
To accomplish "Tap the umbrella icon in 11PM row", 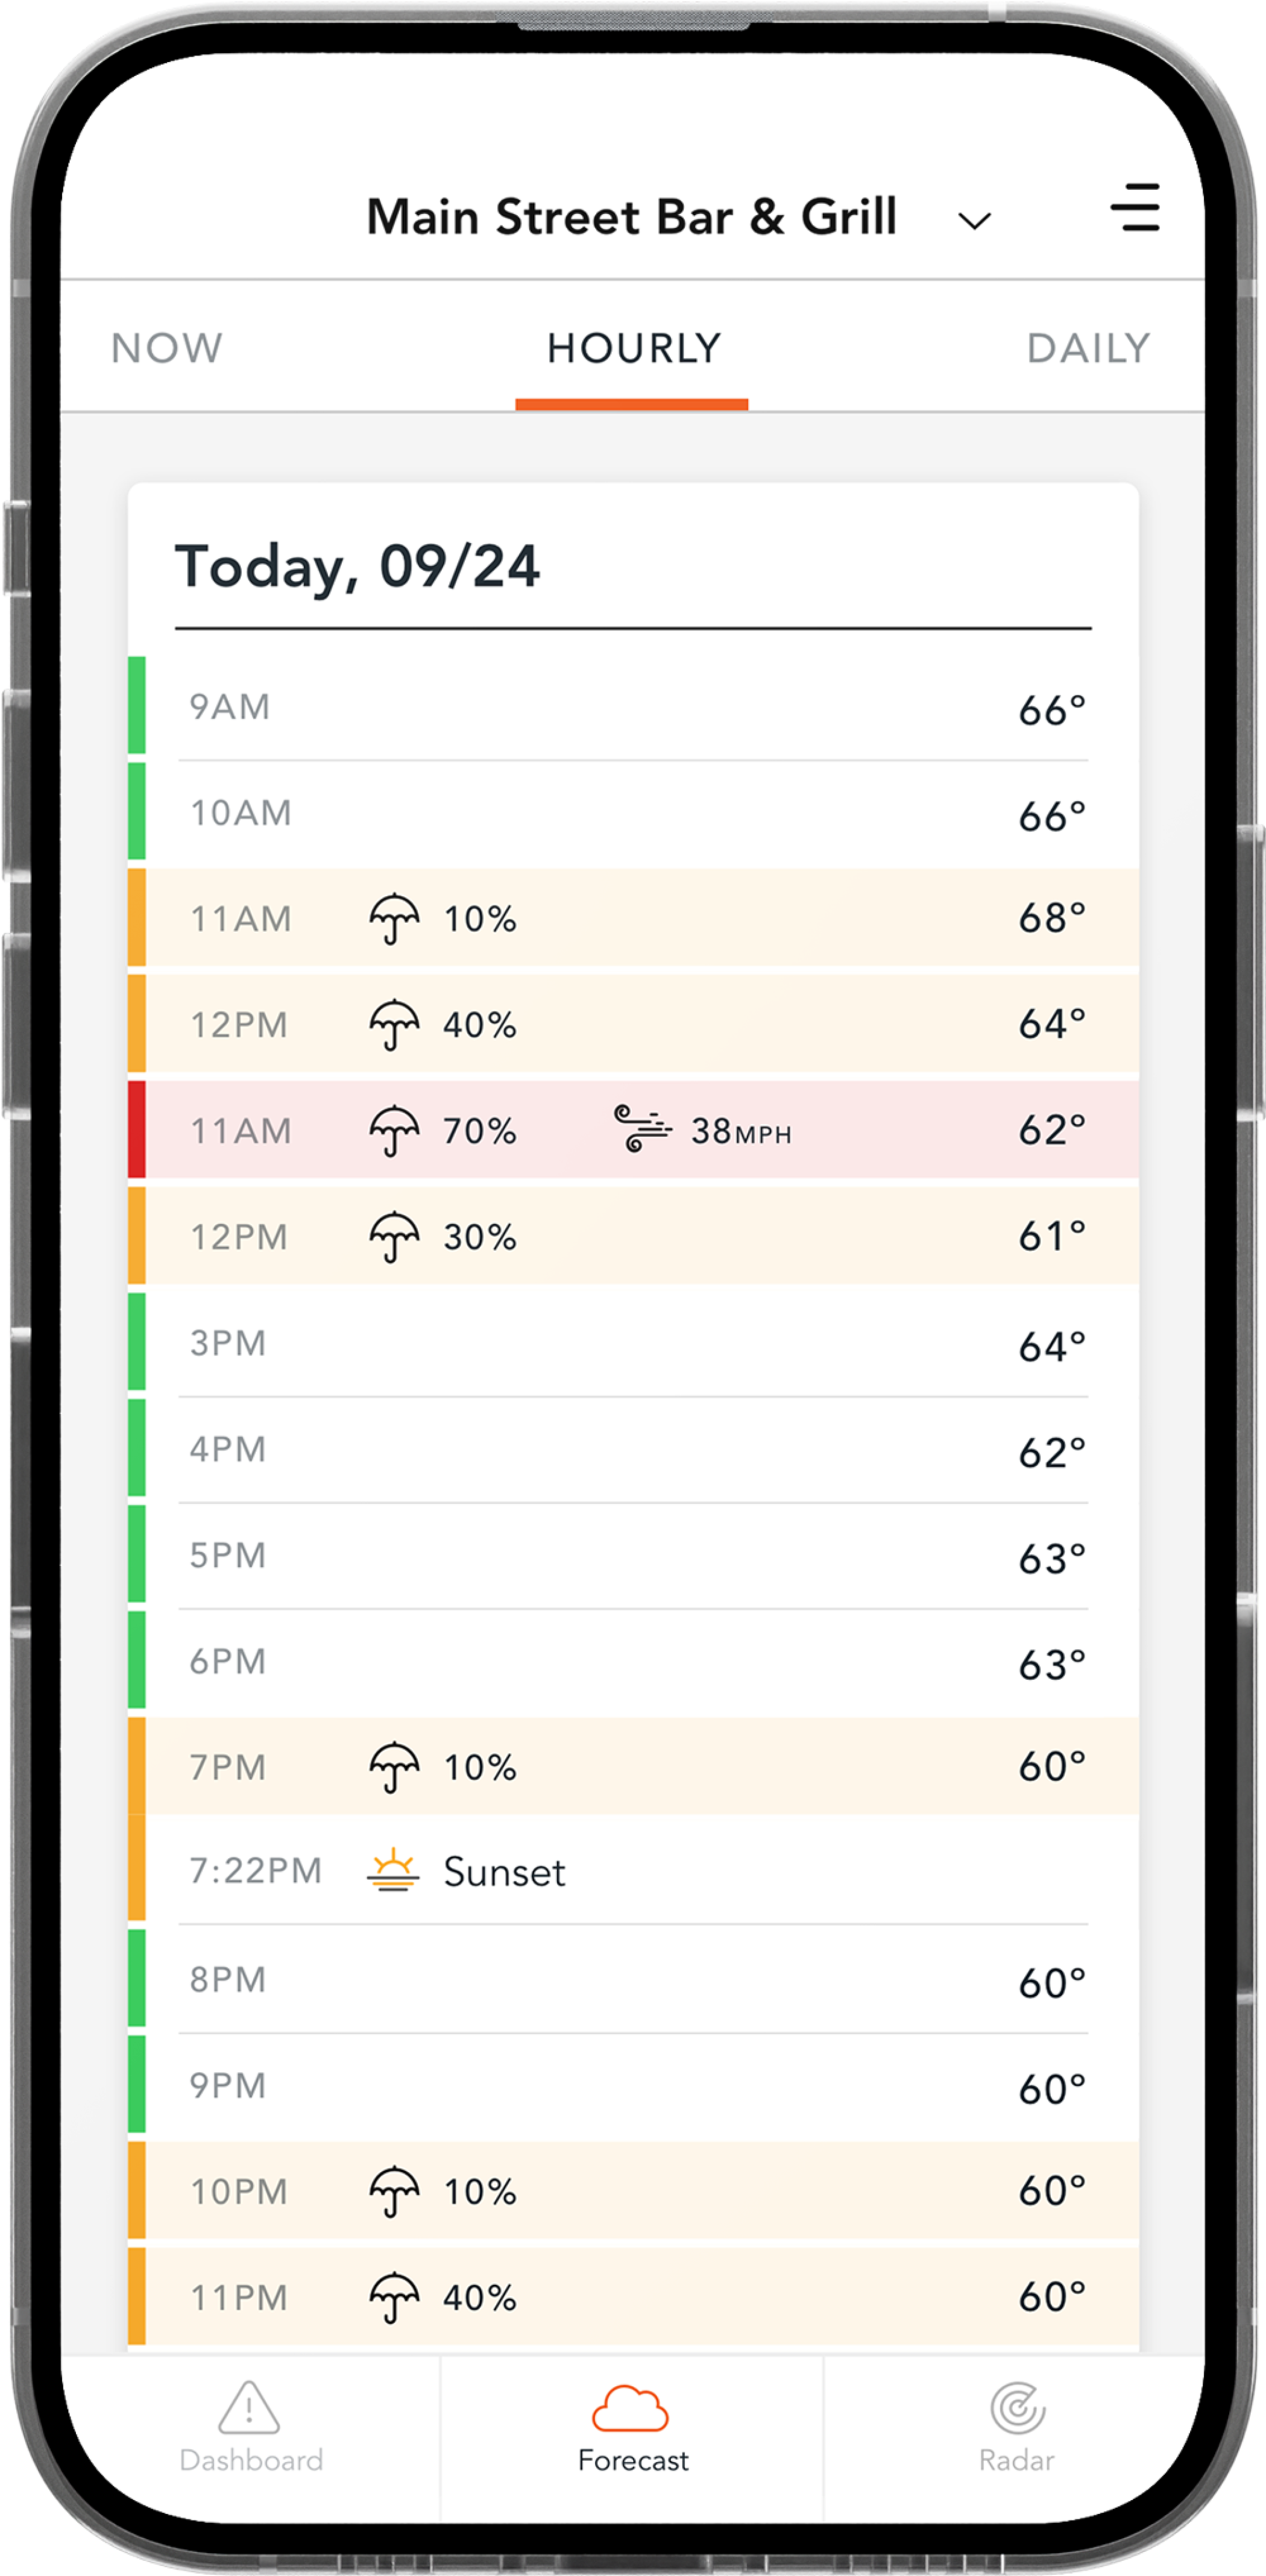I will point(394,2297).
